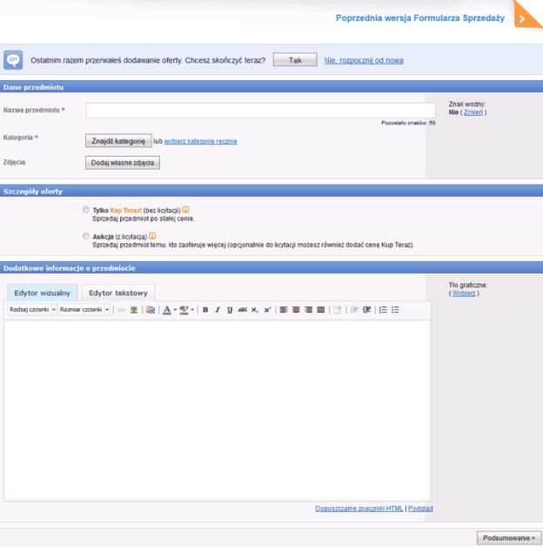This screenshot has height=547, width=543.
Task: Click grayed icon right of the justify button
Action: pos(337,310)
